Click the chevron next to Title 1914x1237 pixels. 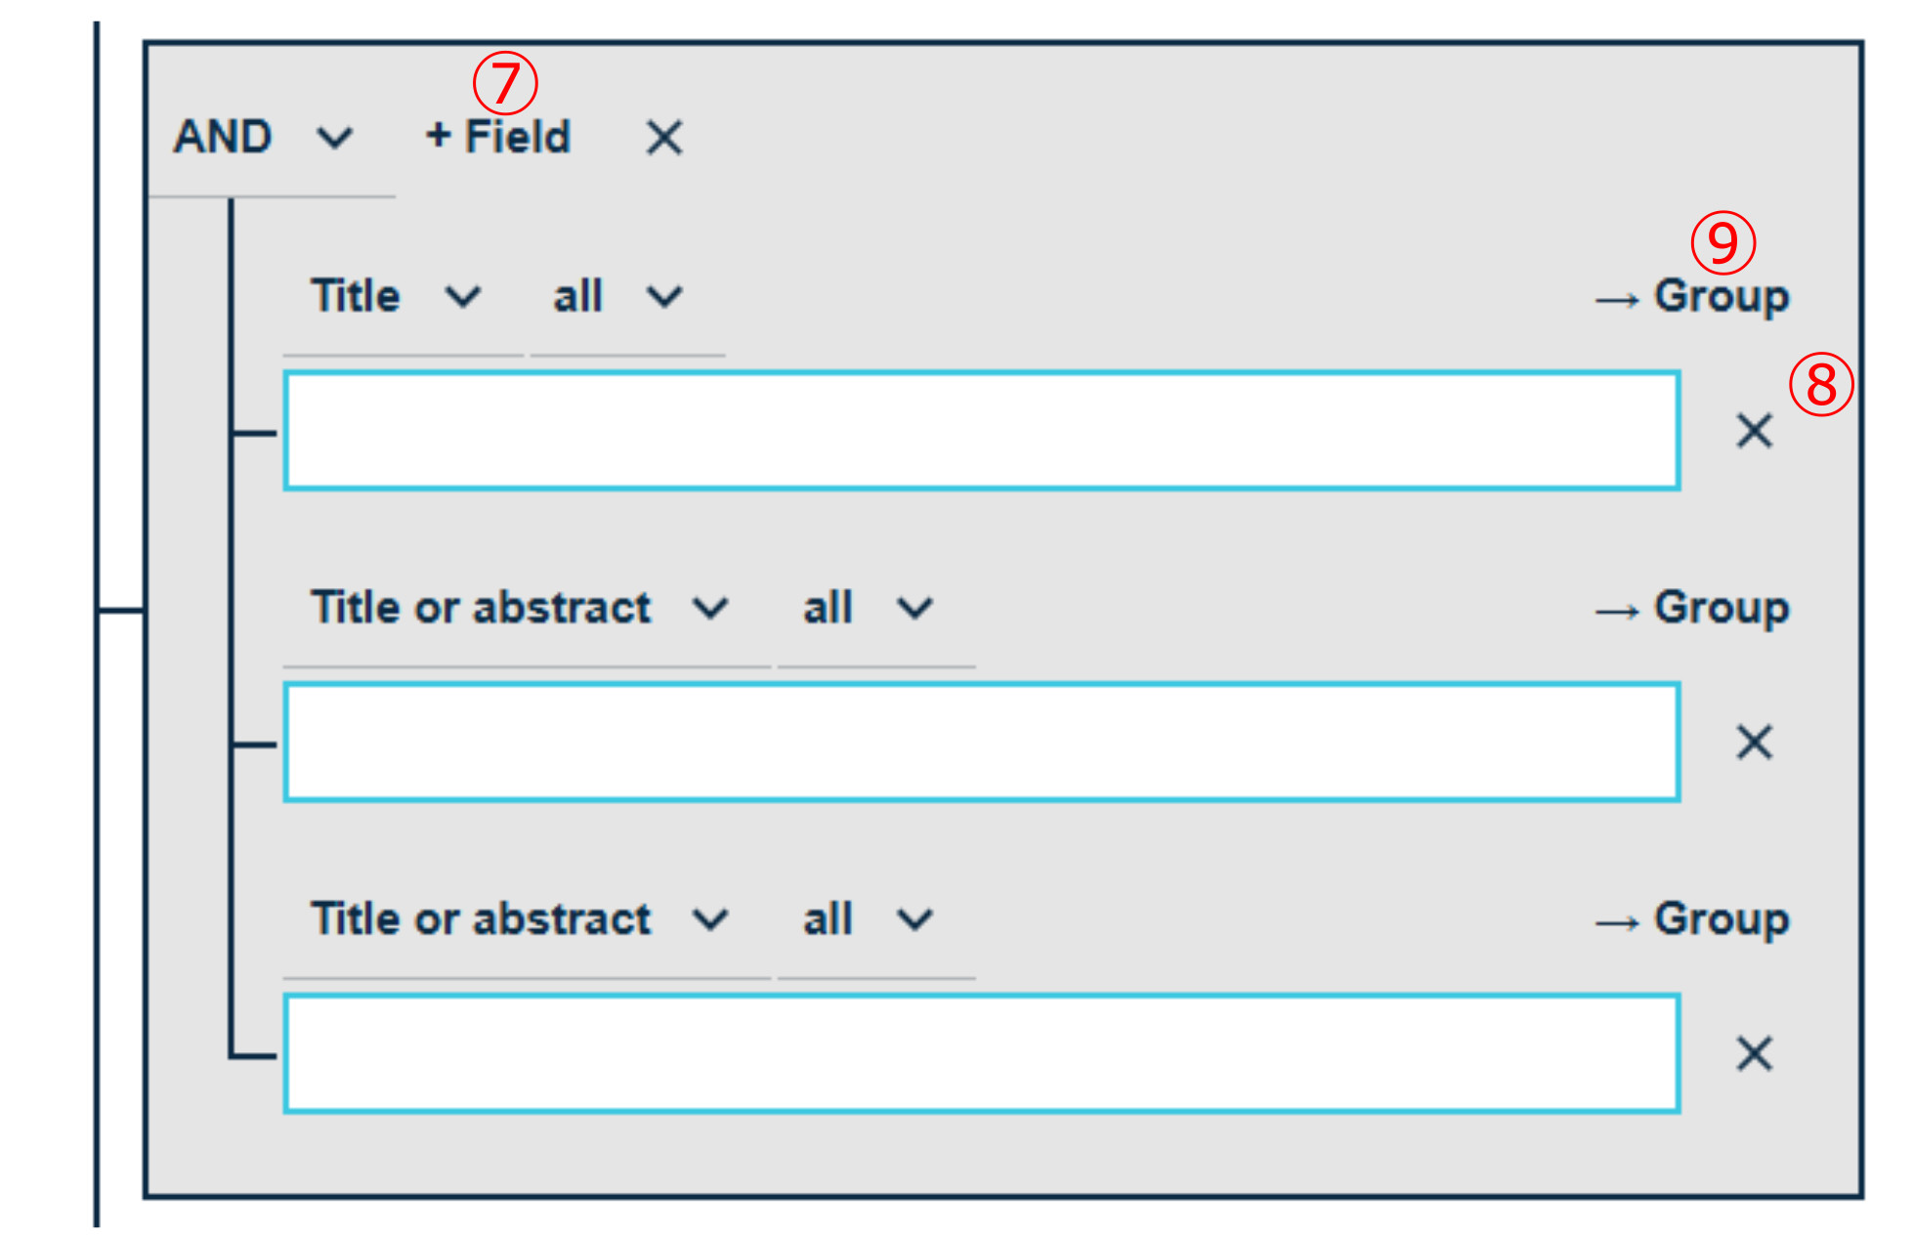click(x=462, y=296)
